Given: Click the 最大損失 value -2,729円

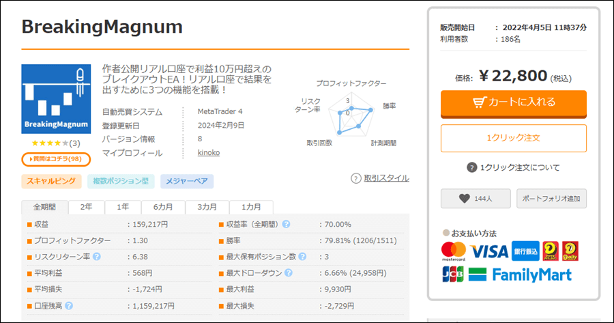Looking at the screenshot, I should (339, 305).
